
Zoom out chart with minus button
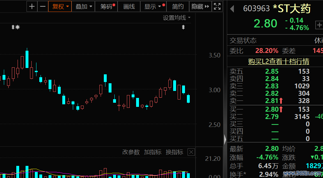point(42,7)
